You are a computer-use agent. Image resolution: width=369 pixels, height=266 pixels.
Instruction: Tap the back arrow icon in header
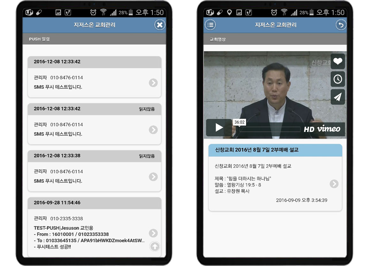click(x=341, y=25)
